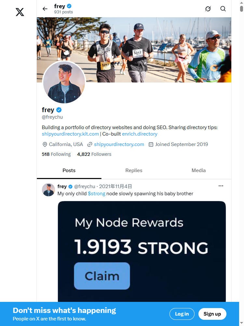Switch to the Media tab
Screen dimensions: 244x326
pyautogui.click(x=198, y=170)
